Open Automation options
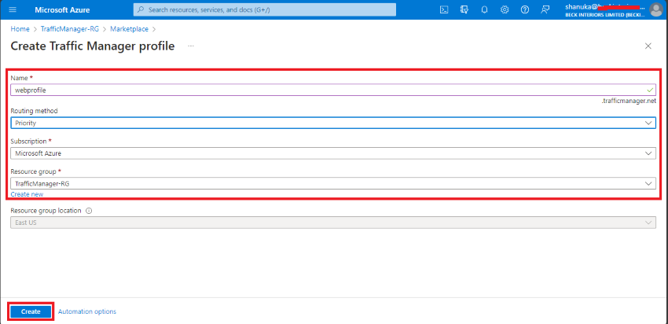 click(87, 311)
